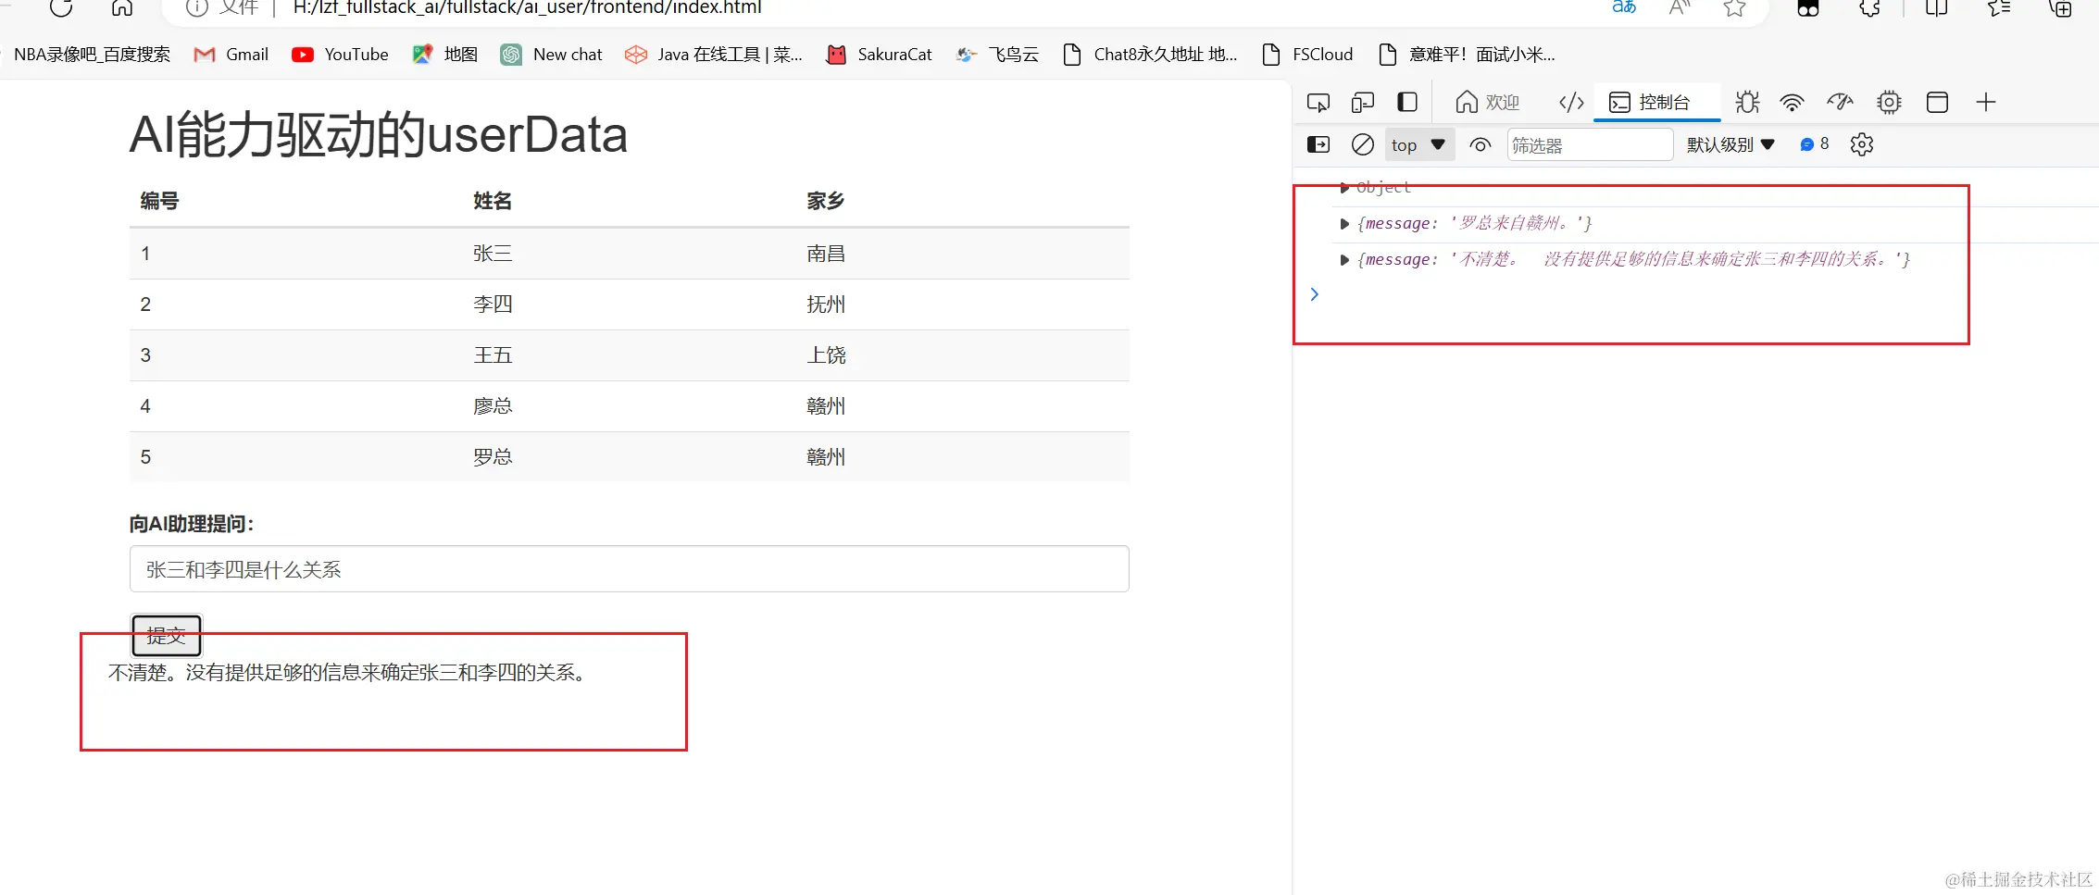2099x895 pixels.
Task: Expand the first Object console entry
Action: click(1344, 188)
